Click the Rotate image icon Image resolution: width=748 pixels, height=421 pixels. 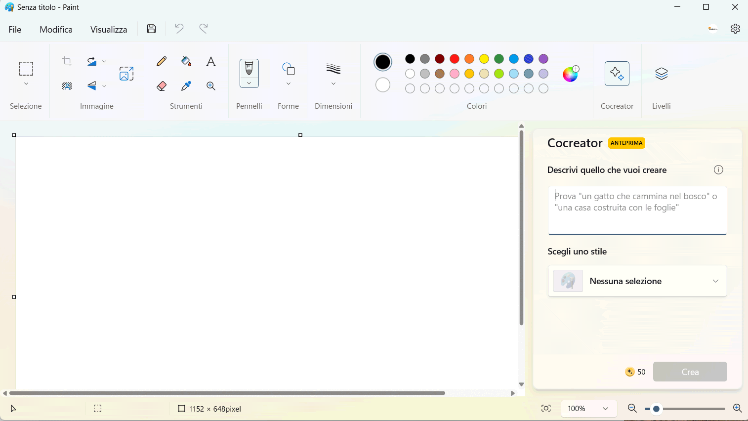[x=92, y=61]
